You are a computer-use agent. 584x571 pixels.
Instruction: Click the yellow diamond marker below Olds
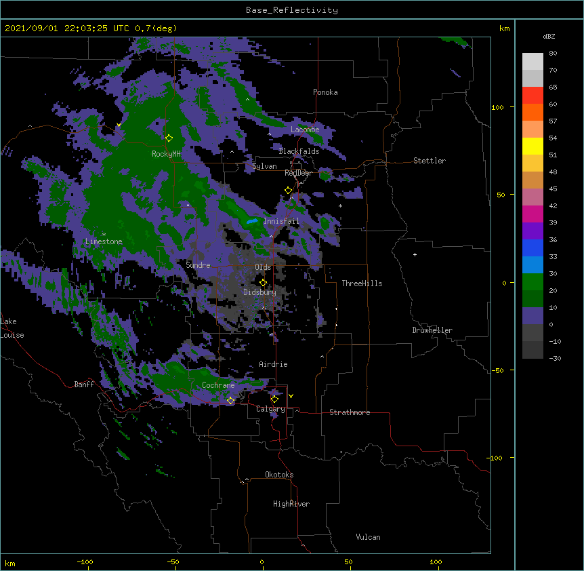pos(263,282)
